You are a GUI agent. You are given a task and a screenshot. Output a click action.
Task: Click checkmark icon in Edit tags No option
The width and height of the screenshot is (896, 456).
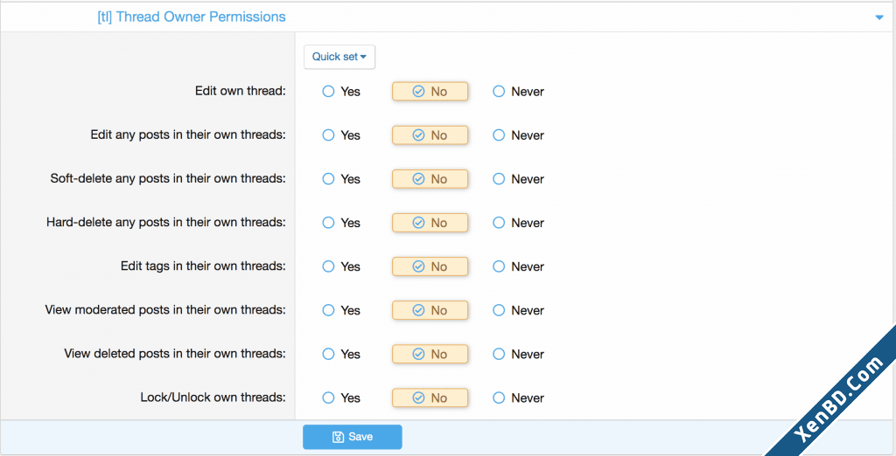click(x=418, y=266)
